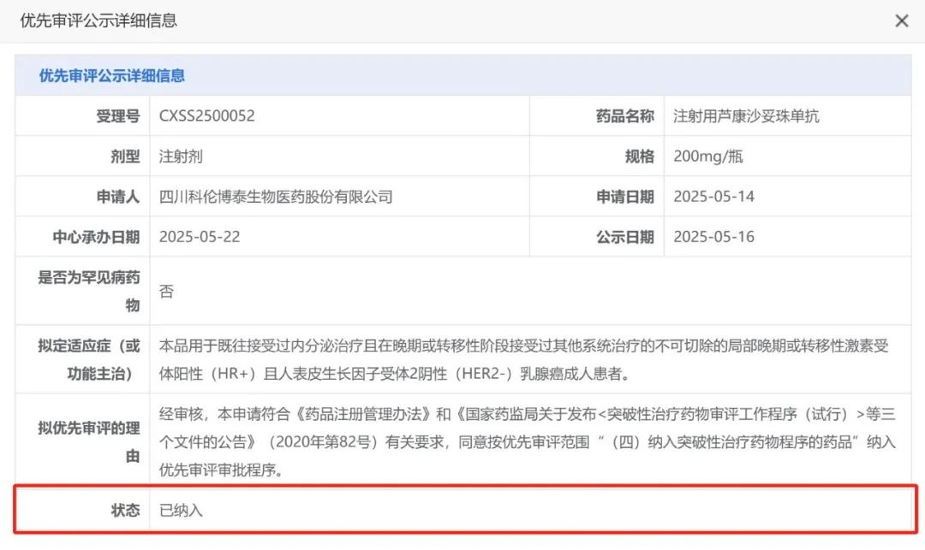This screenshot has width=925, height=550.
Task: Click the 申请人 field label
Action: pos(117,197)
